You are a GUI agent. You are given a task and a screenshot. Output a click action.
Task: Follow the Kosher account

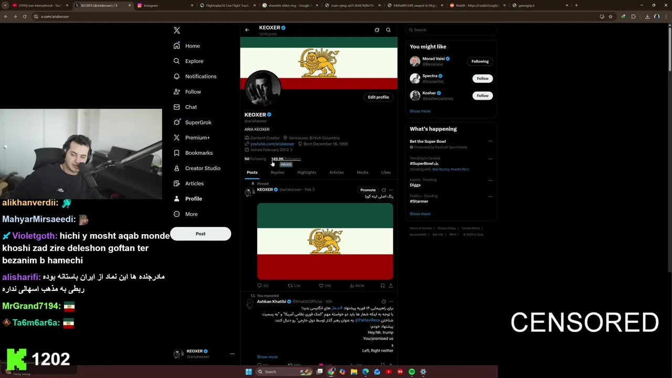(482, 96)
